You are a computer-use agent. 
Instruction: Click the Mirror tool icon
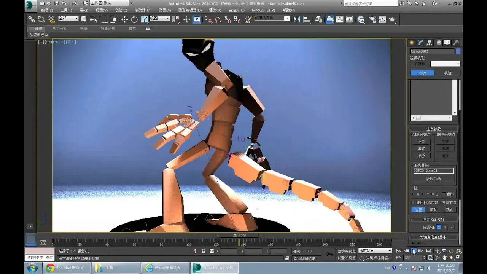[297, 19]
